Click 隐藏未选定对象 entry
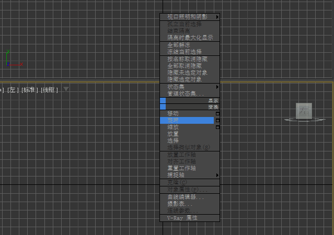The height and width of the screenshot is (235, 334). 190,73
